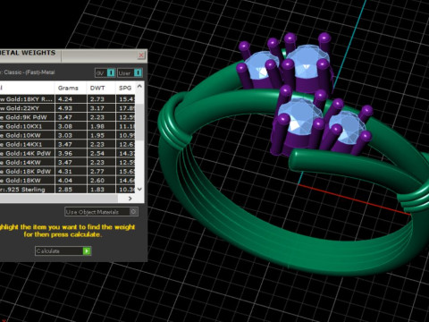Click the 4.31 grams cell
429x322 pixels.
(x=71, y=172)
